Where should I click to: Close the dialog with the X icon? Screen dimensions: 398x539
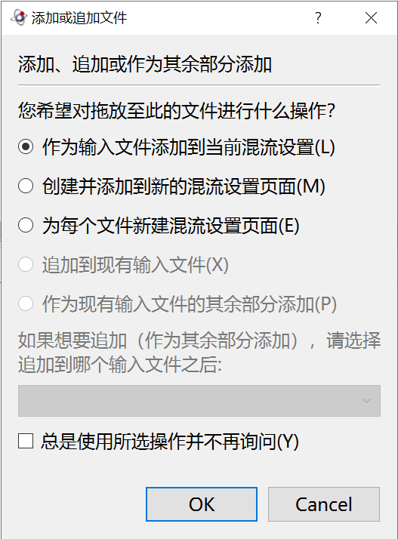click(x=371, y=18)
